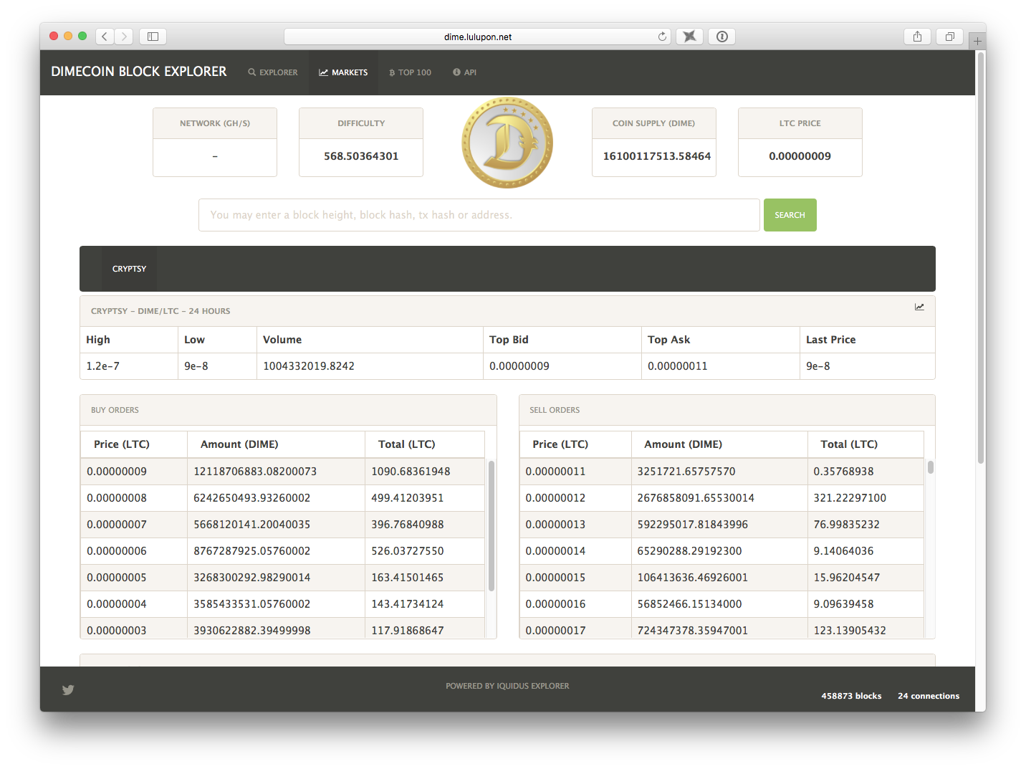The width and height of the screenshot is (1026, 769).
Task: Click buy order total 143.41734124
Action: [408, 604]
